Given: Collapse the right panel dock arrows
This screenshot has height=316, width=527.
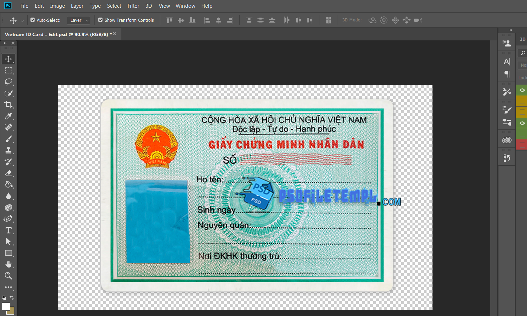Looking at the screenshot, I should (x=511, y=30).
